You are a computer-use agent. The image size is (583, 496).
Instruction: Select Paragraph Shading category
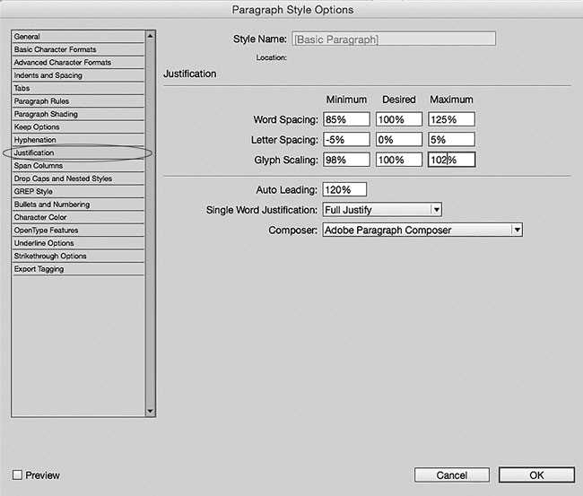point(78,114)
